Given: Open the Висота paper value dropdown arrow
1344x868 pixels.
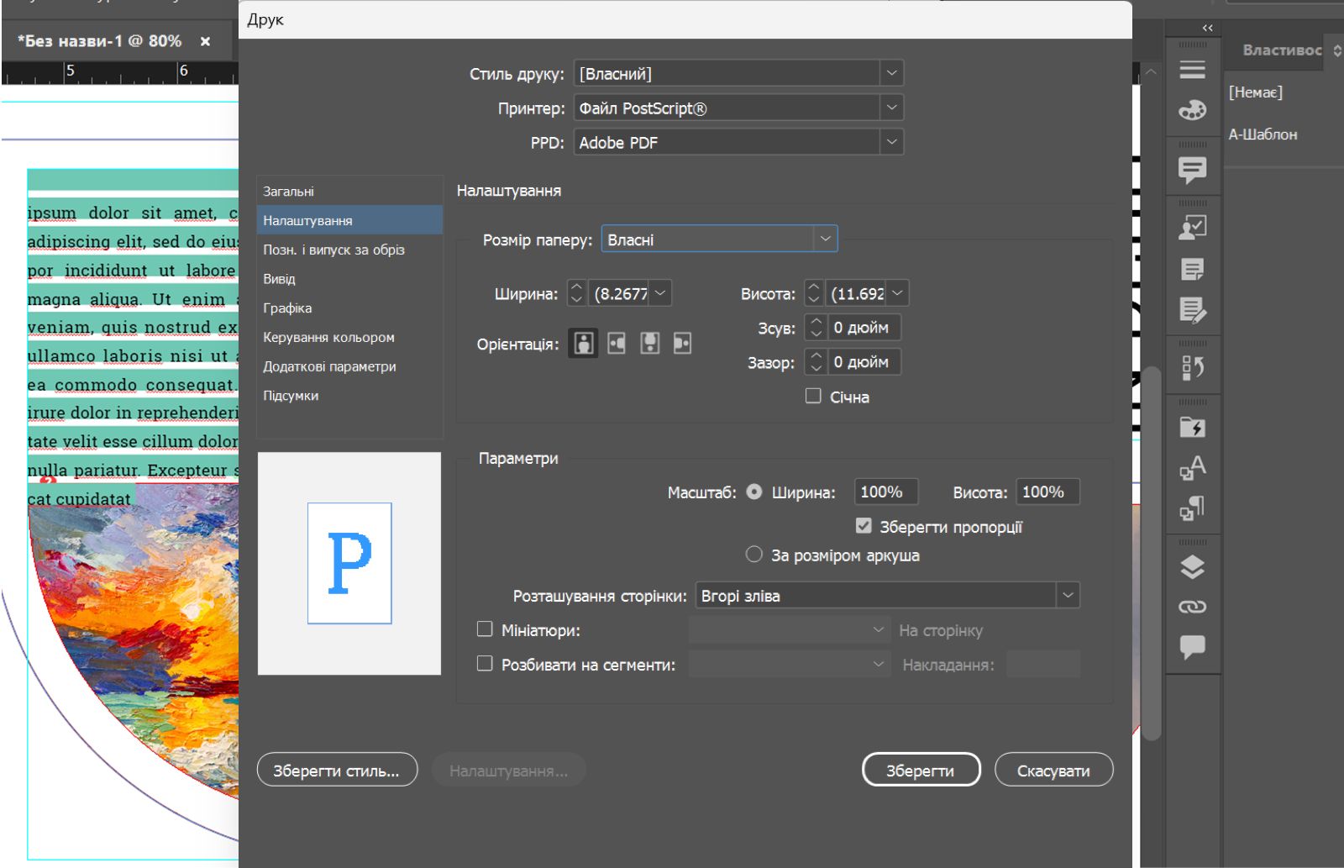Looking at the screenshot, I should click(x=897, y=293).
